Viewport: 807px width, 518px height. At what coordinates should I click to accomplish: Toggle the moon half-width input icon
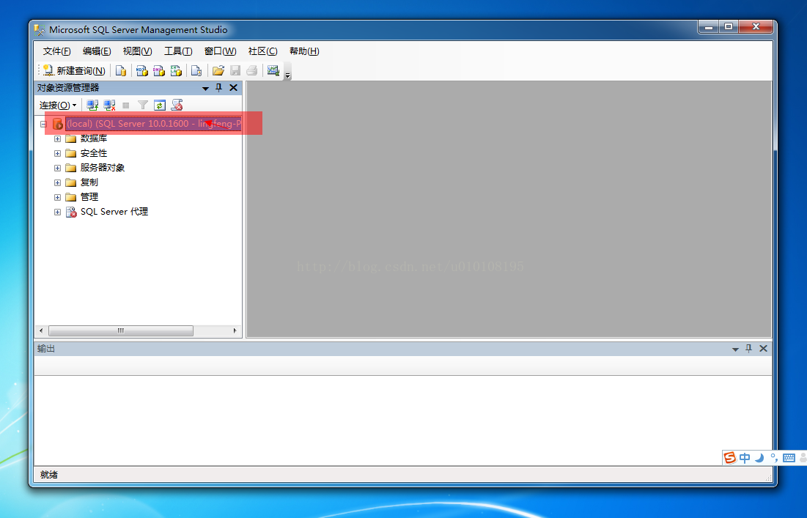tap(759, 458)
